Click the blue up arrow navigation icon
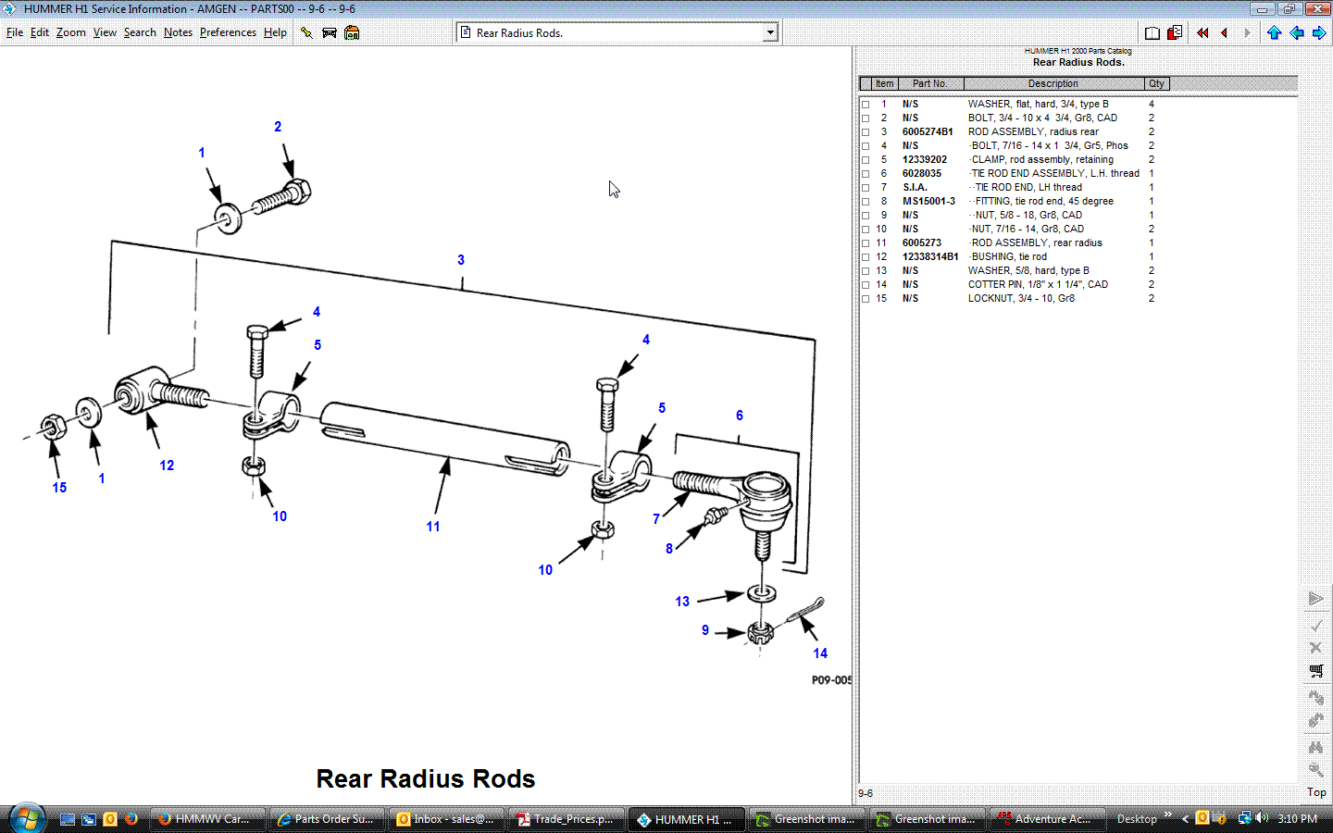1333x833 pixels. (1275, 32)
